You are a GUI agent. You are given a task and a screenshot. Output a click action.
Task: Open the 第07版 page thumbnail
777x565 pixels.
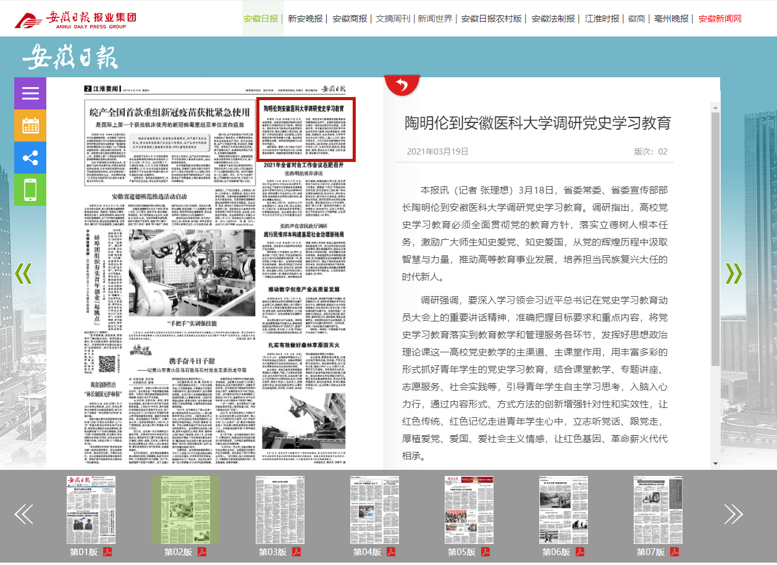click(658, 510)
